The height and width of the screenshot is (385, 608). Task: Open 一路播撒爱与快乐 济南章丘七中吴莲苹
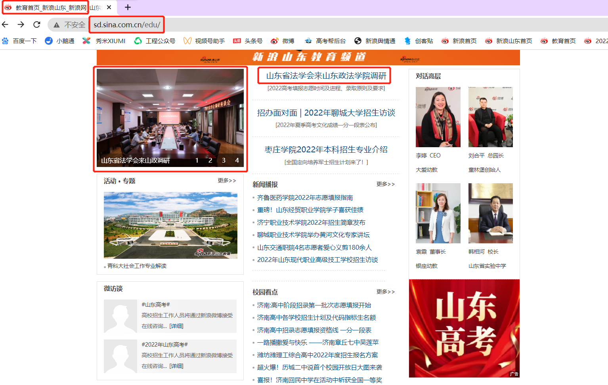[317, 342]
